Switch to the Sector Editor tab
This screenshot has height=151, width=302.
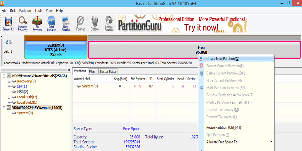pos(108,72)
